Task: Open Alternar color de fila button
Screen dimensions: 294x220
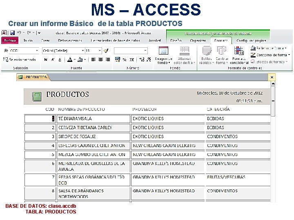Action: click(185, 55)
